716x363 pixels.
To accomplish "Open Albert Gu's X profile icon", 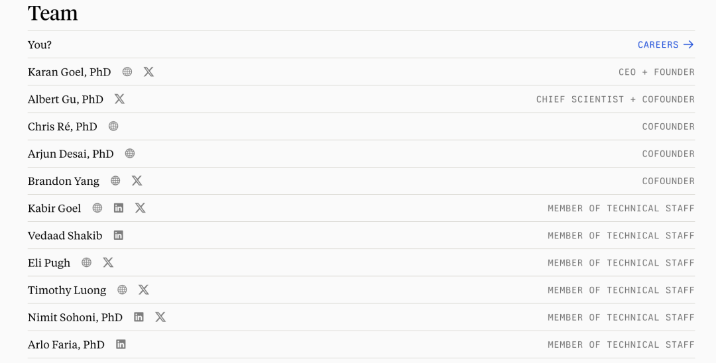I will (x=119, y=99).
